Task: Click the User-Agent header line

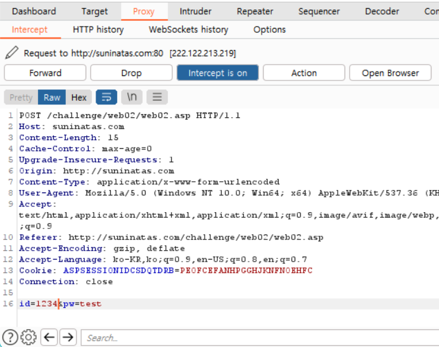Action: pyautogui.click(x=229, y=193)
